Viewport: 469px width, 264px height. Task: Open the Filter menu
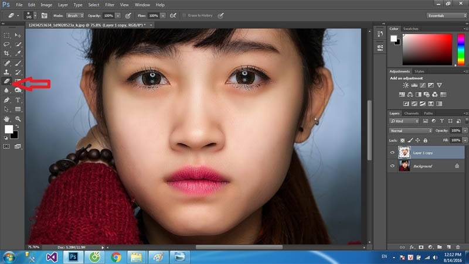[110, 5]
